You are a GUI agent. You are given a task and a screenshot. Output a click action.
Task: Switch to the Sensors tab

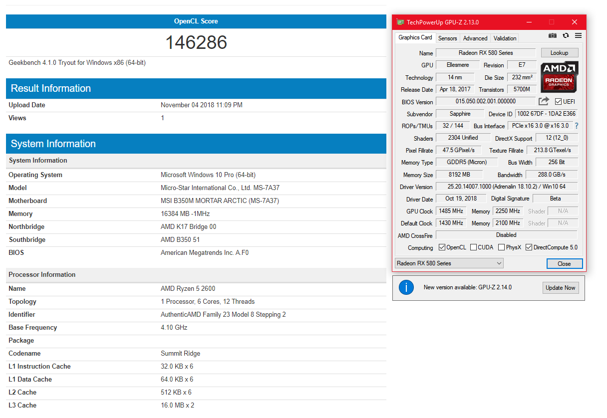coord(448,38)
